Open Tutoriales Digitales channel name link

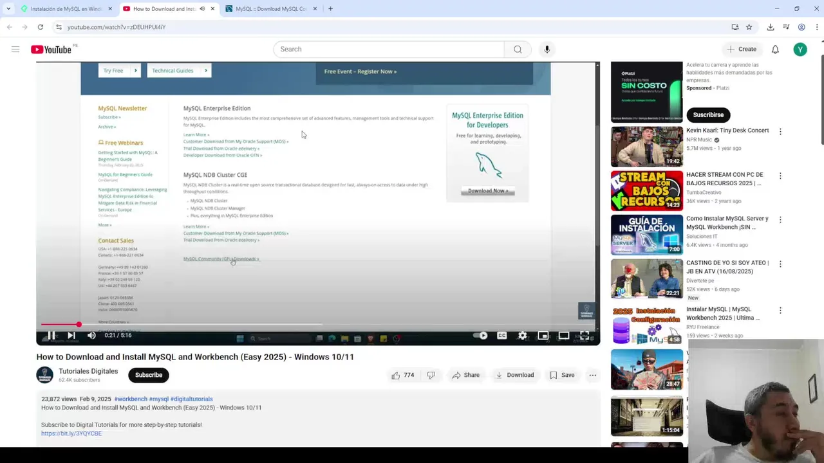(x=88, y=371)
